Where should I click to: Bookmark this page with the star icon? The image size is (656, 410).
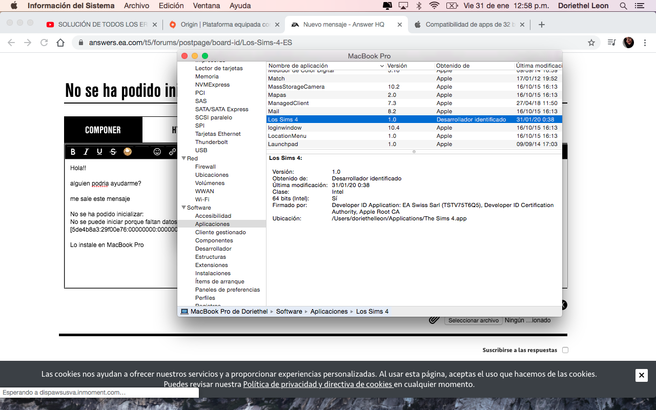[591, 43]
